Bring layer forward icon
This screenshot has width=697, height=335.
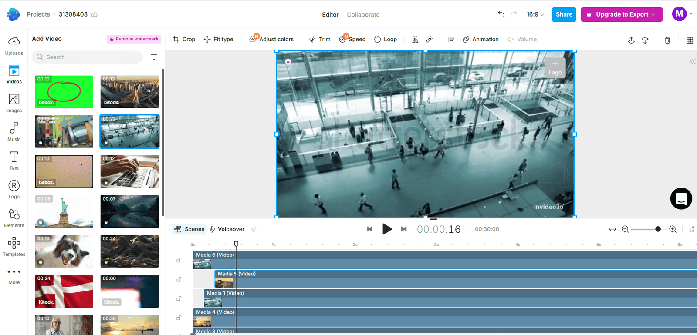631,40
